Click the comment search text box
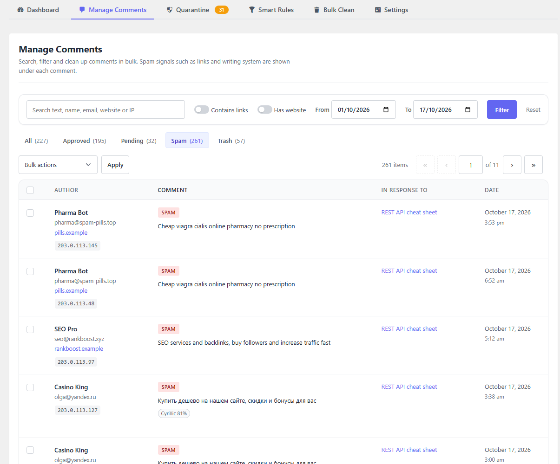Screen dimensions: 560x464 click(x=105, y=110)
